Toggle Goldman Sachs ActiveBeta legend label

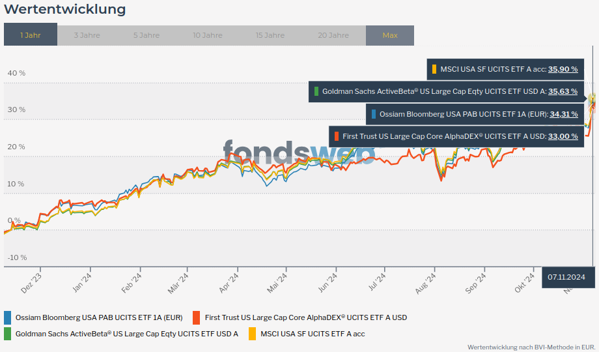click(x=126, y=334)
